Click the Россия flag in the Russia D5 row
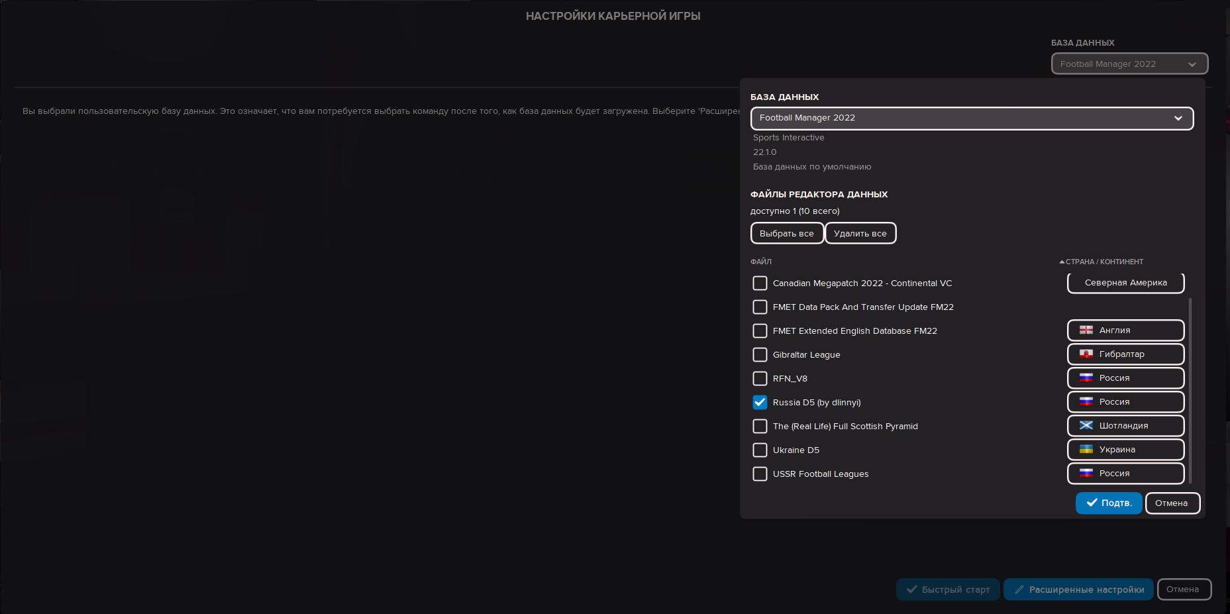 [1086, 401]
